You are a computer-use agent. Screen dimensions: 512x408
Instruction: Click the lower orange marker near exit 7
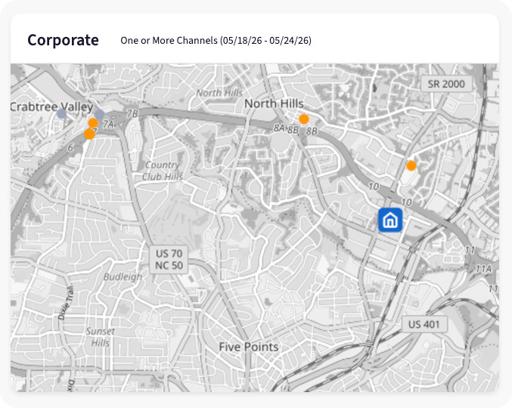[89, 134]
